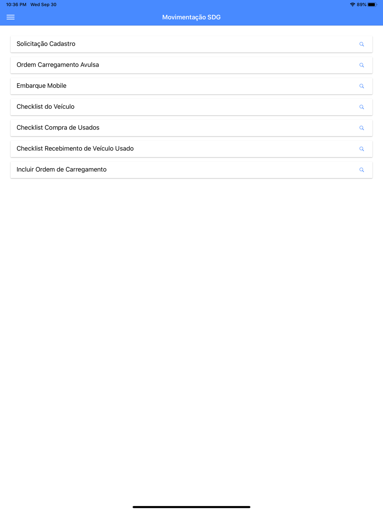Click the Movimentação SDG title

point(191,17)
